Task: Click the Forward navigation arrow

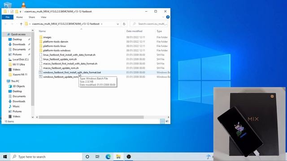Action: click(x=12, y=24)
